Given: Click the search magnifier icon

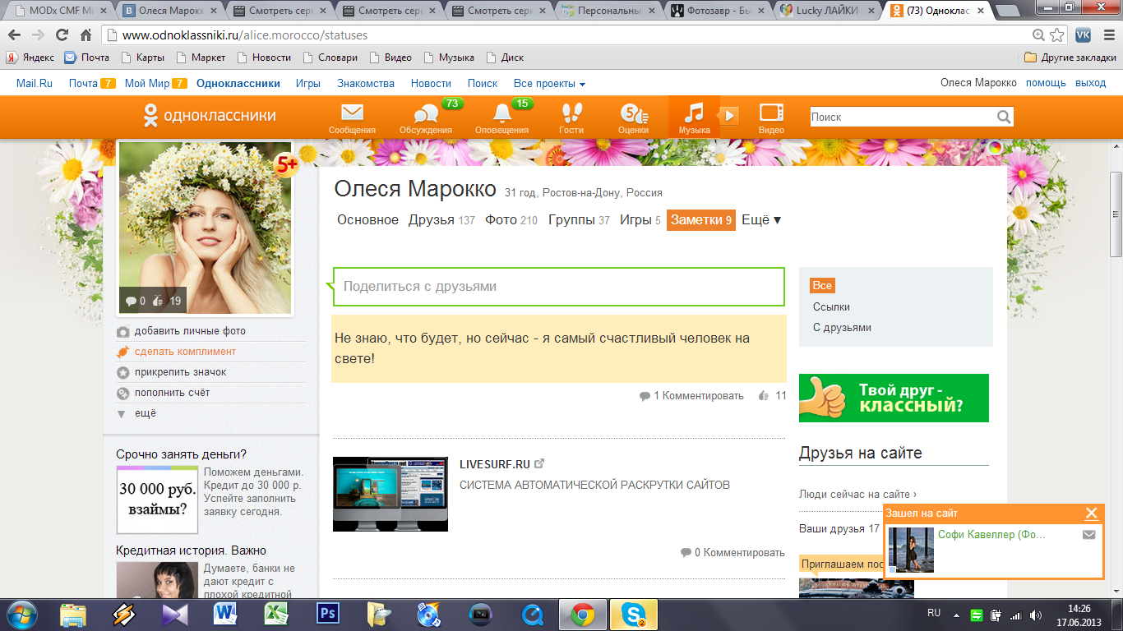Looking at the screenshot, I should click(1004, 117).
